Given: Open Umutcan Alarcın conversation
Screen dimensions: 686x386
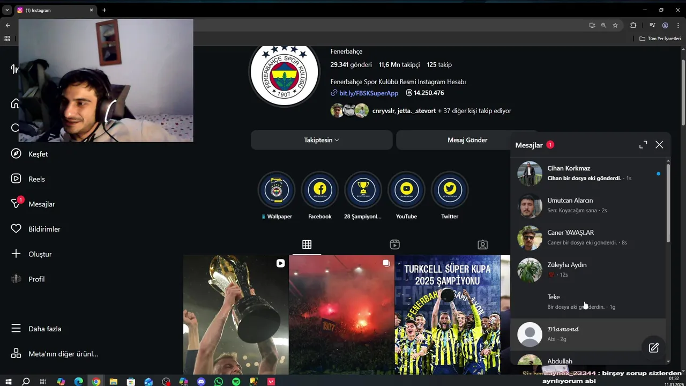Looking at the screenshot, I should (588, 205).
